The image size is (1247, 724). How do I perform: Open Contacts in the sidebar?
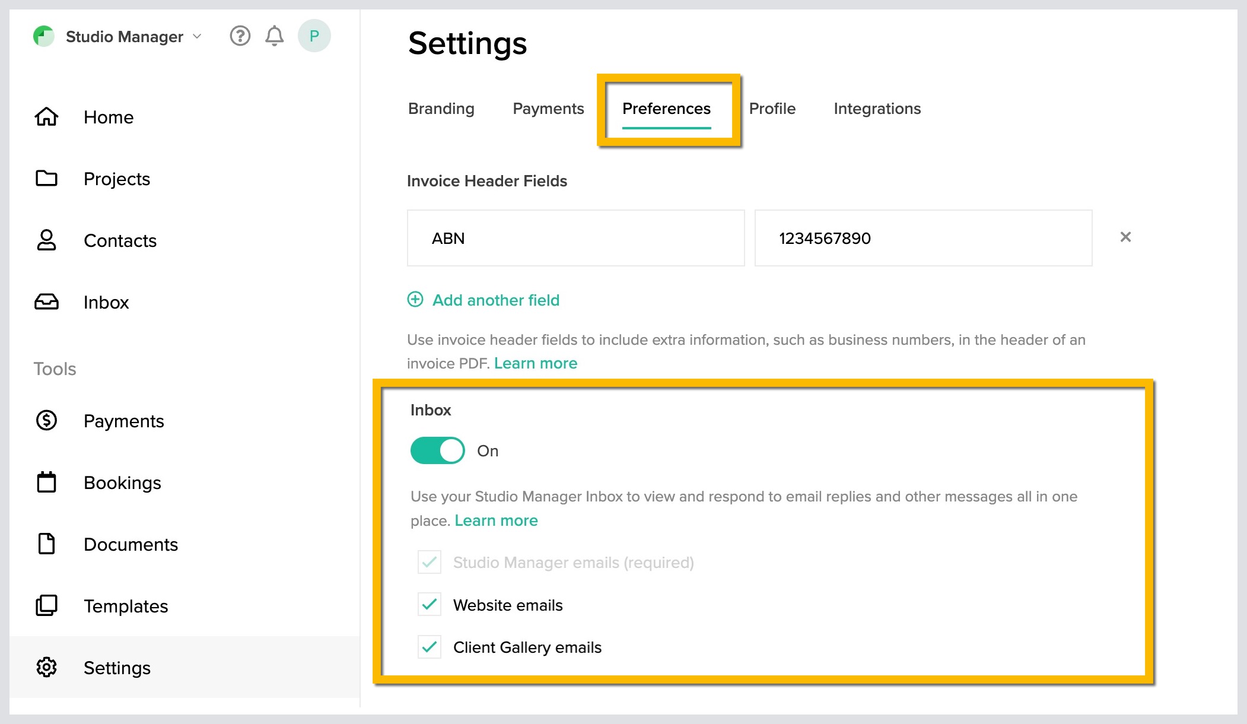point(120,241)
